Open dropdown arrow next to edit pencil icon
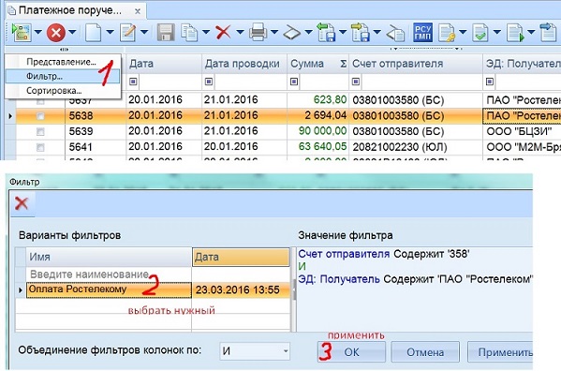 [x=144, y=32]
